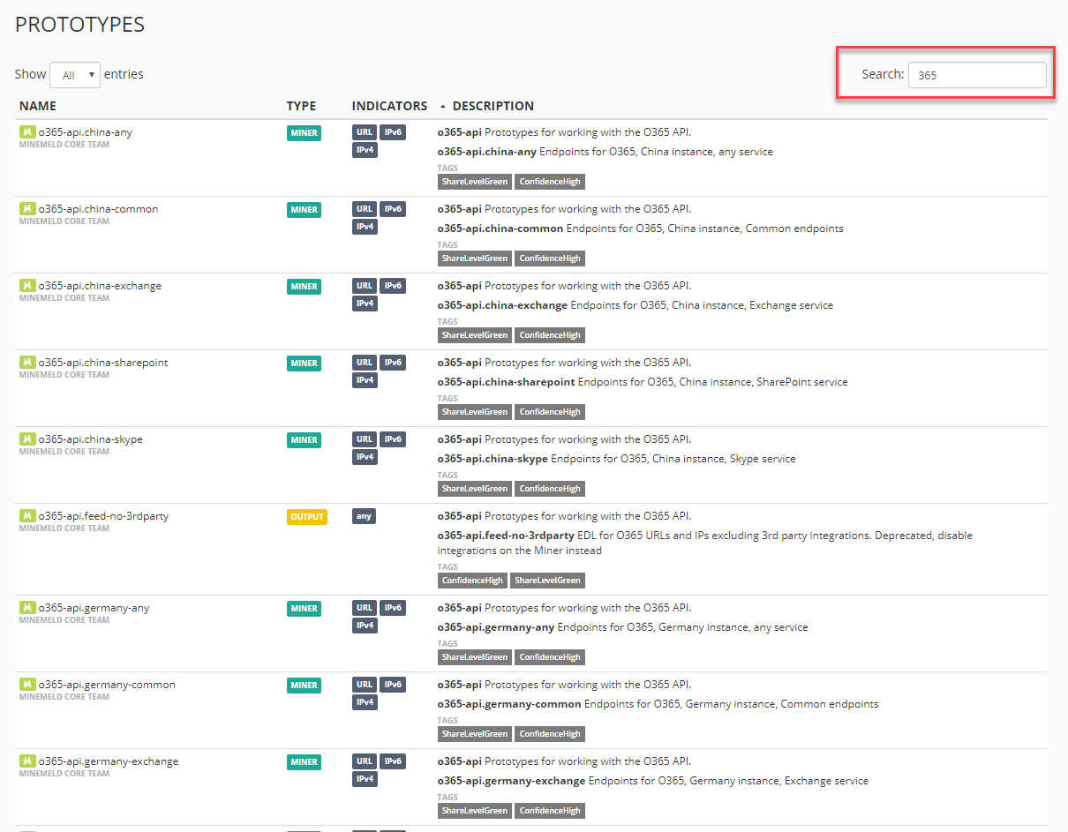Click URL indicator in china-common row
Image resolution: width=1068 pixels, height=832 pixels.
365,209
